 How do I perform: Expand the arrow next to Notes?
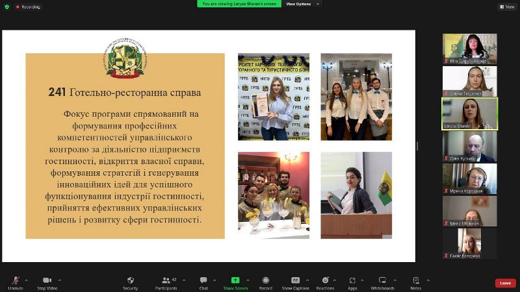click(428, 280)
